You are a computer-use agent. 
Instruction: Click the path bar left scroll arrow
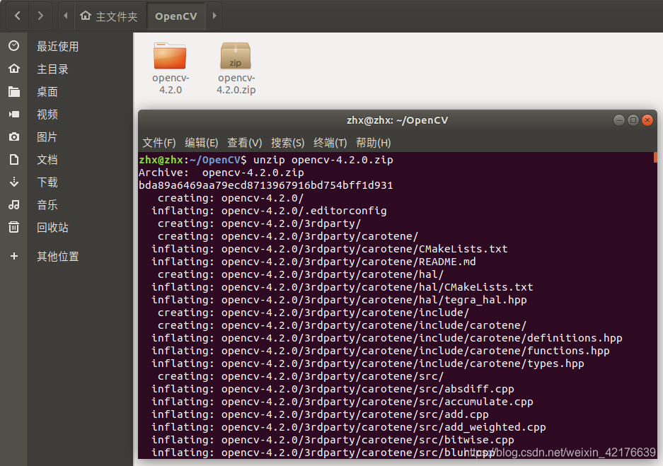click(66, 16)
